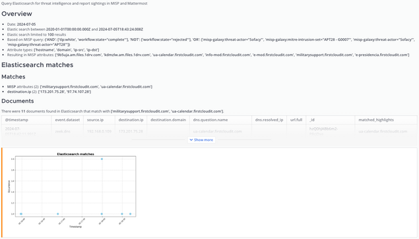Click the matched_highlights column header
This screenshot has height=239, width=419.
[x=376, y=120]
